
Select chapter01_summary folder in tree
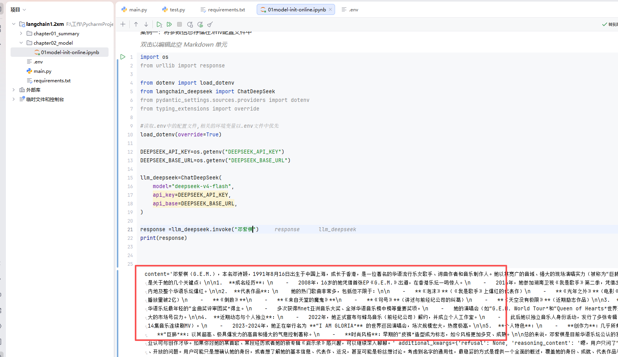pyautogui.click(x=56, y=33)
